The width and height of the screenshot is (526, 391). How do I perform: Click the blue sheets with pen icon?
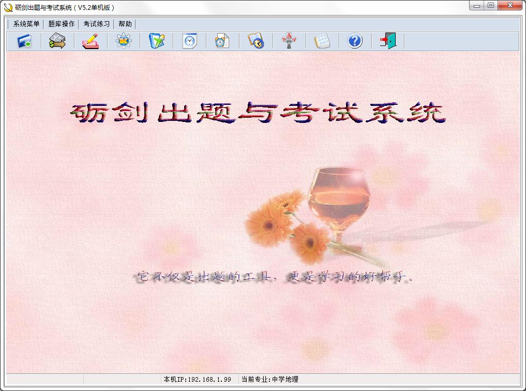[x=157, y=41]
